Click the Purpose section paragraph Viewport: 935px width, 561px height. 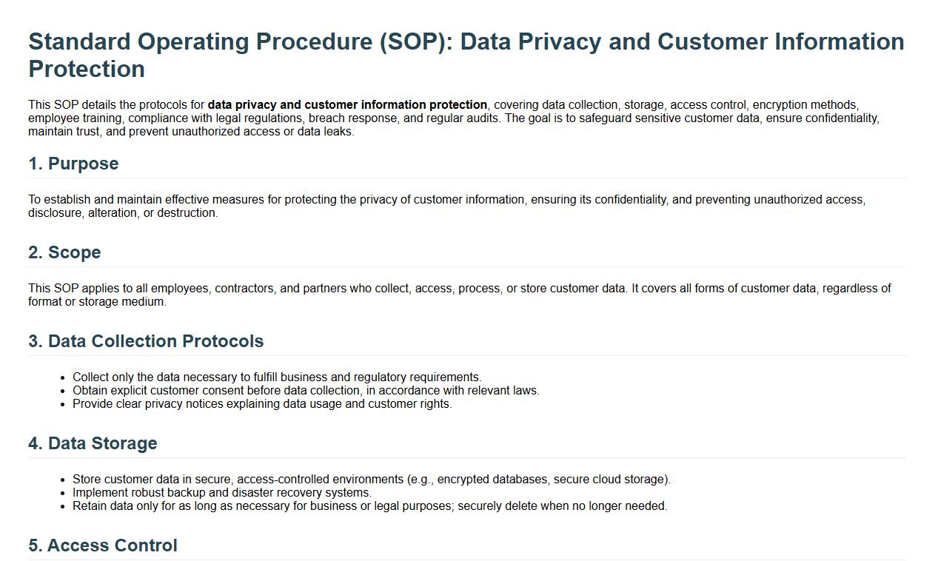coord(446,200)
